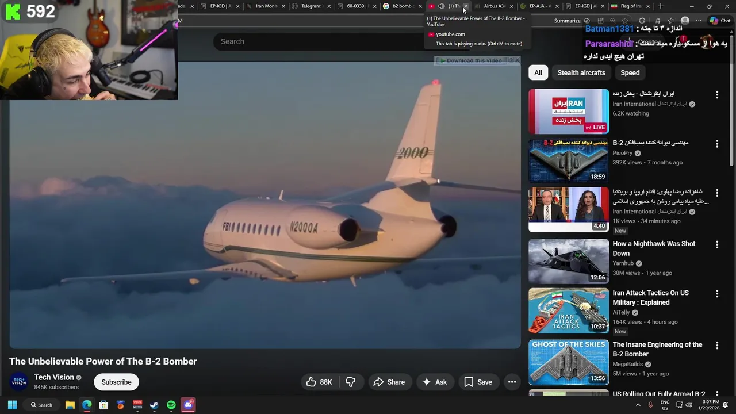The width and height of the screenshot is (736, 414).
Task: Ask about this video
Action: click(434, 382)
